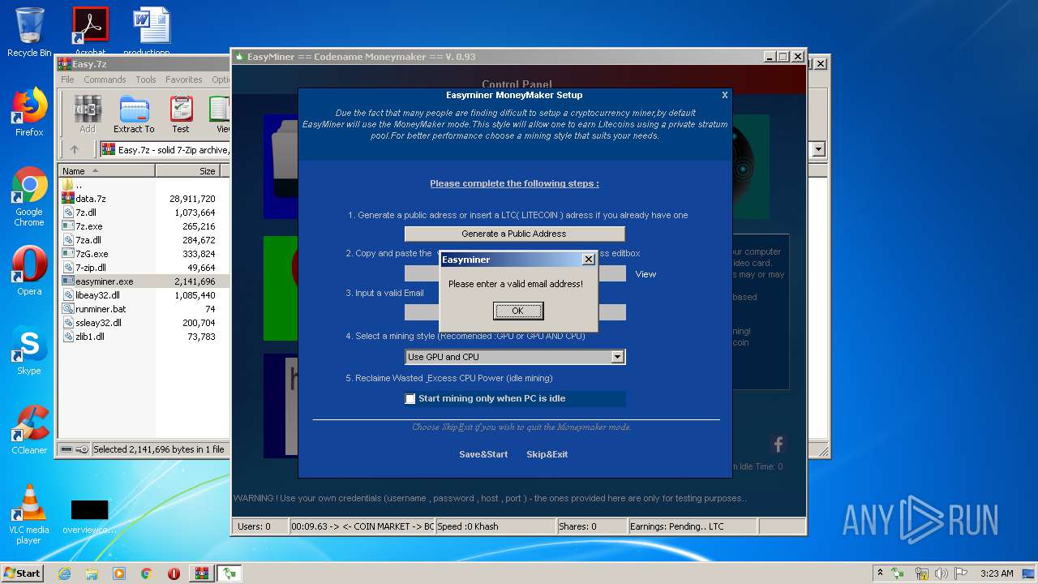Click the Start button
Viewport: 1038px width, 584px height.
[22, 573]
